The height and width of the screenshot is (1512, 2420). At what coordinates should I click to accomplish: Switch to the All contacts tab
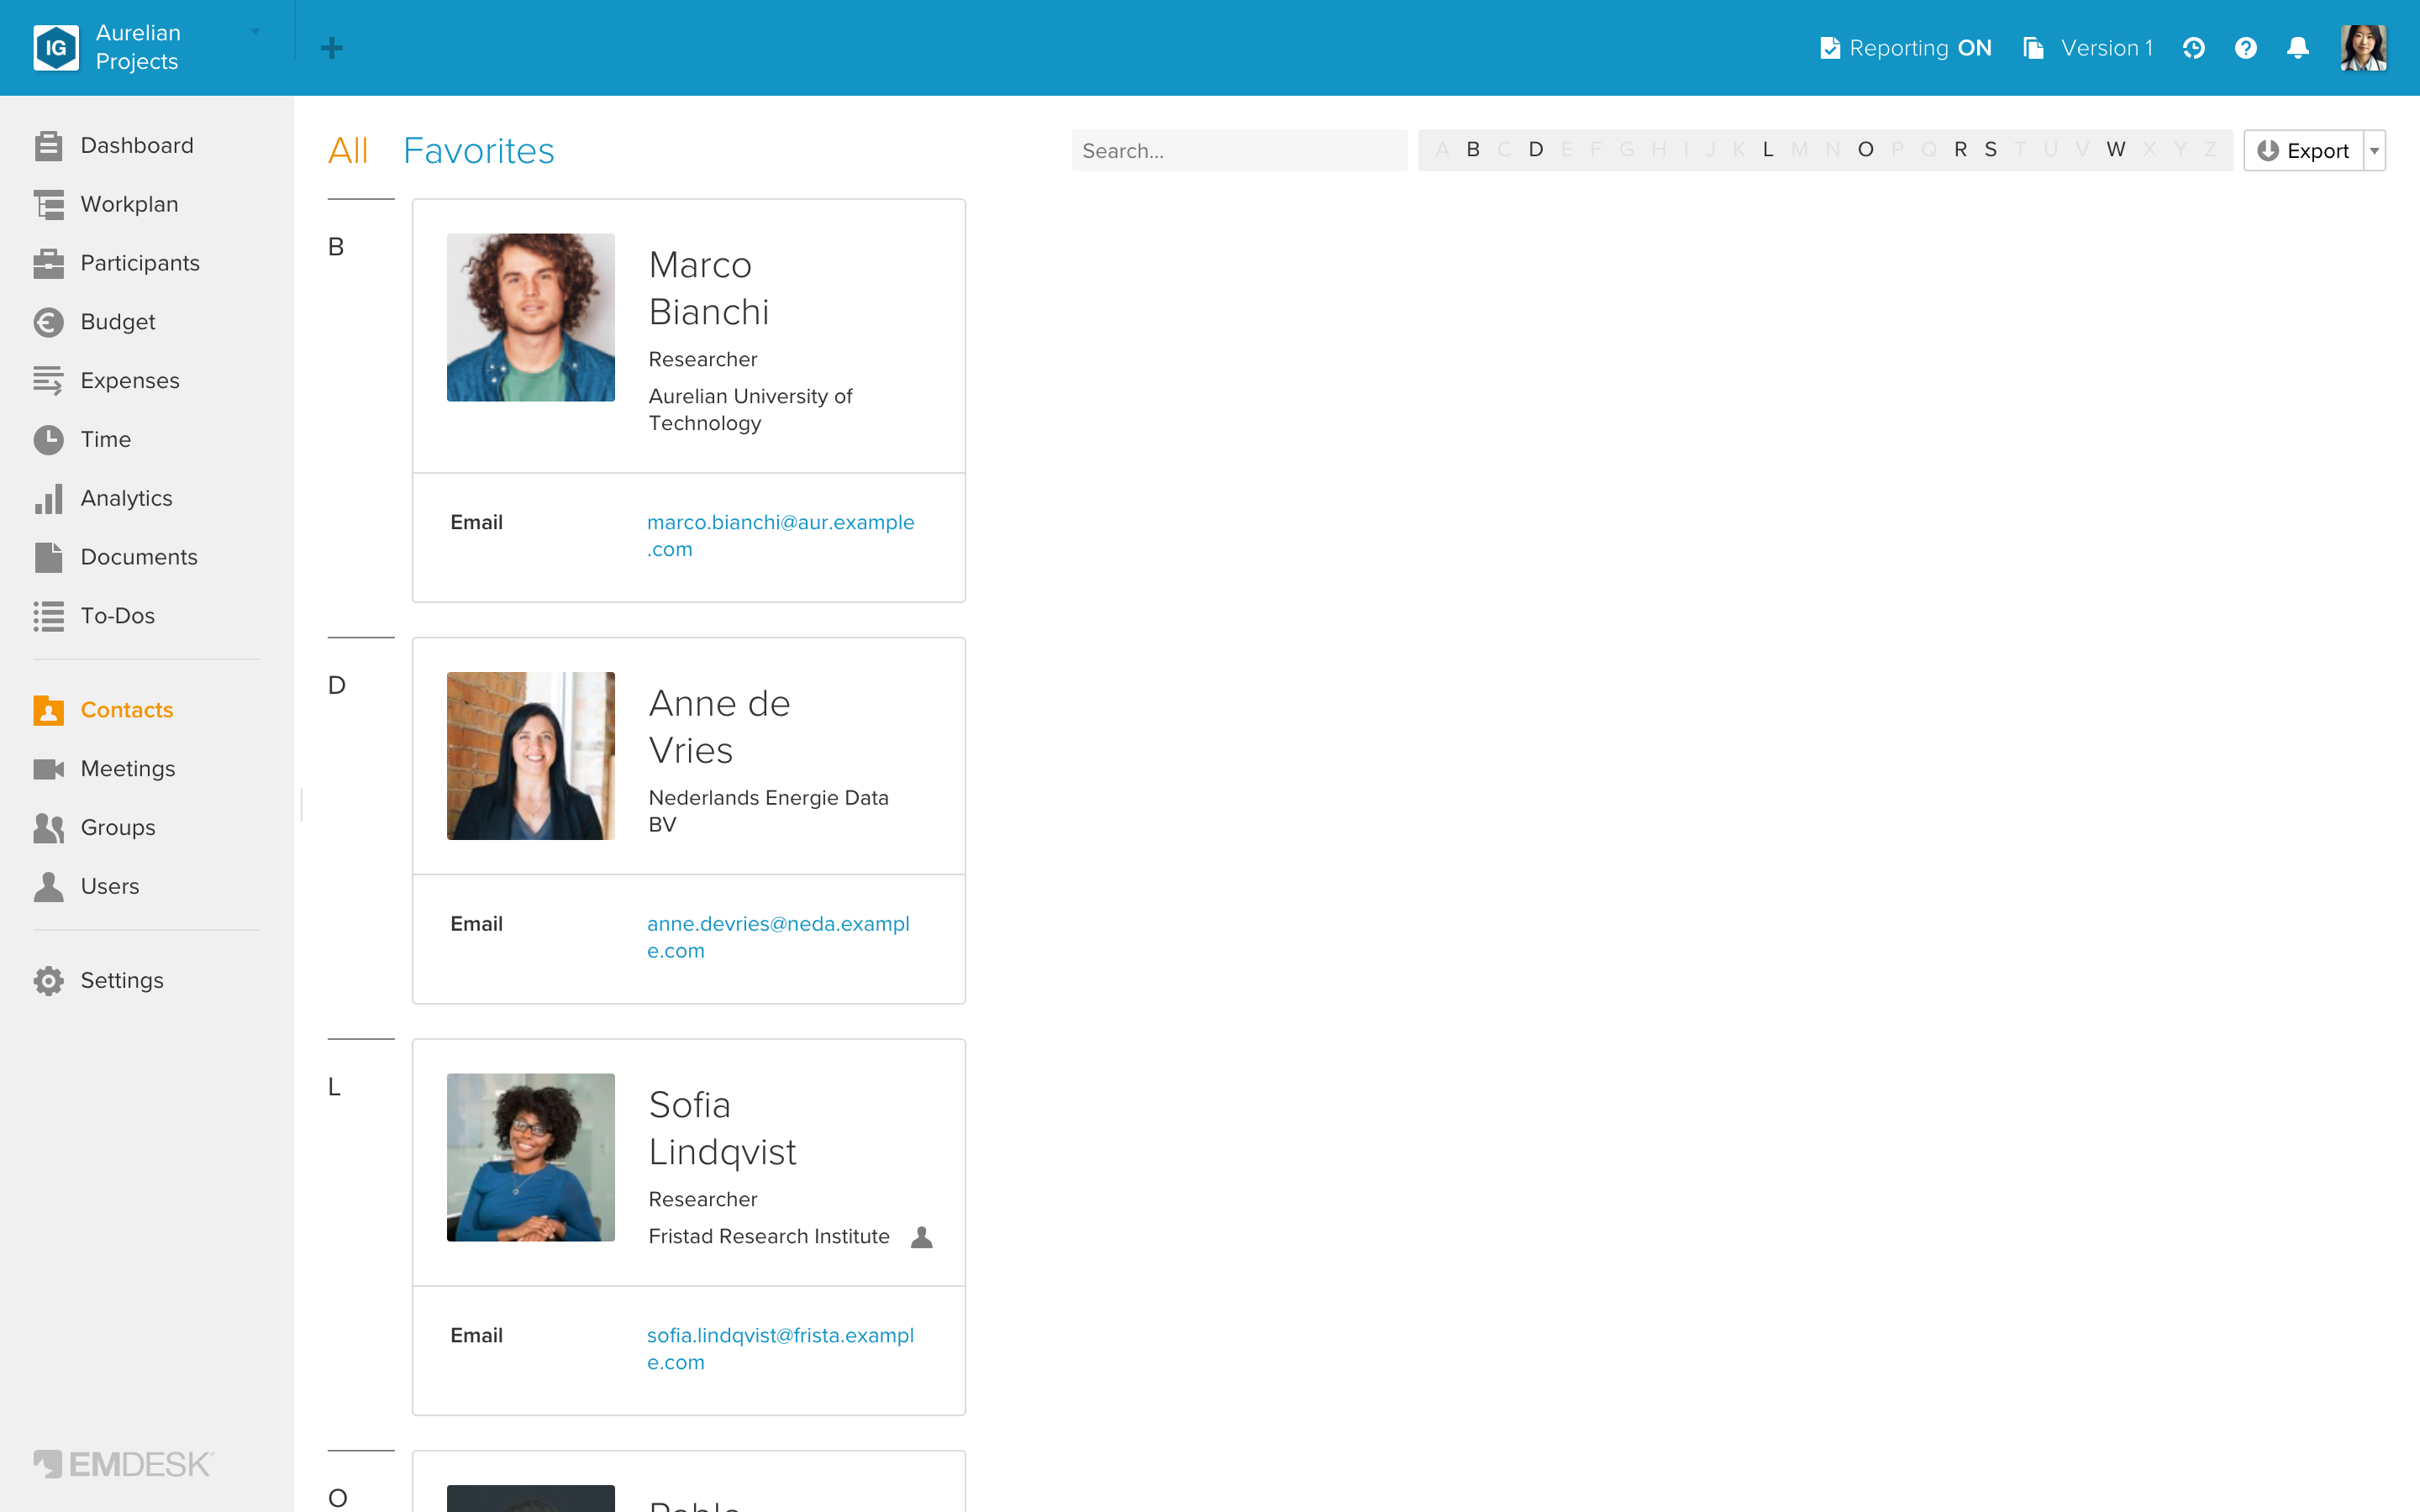[348, 151]
